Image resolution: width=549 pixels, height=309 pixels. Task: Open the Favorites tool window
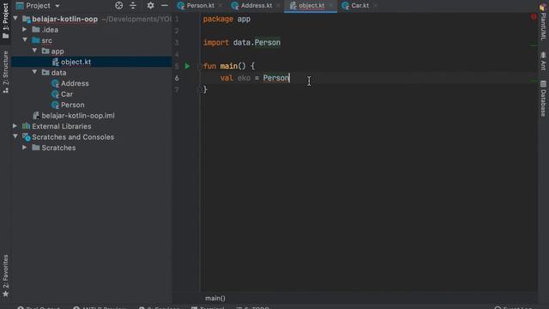pyautogui.click(x=6, y=276)
